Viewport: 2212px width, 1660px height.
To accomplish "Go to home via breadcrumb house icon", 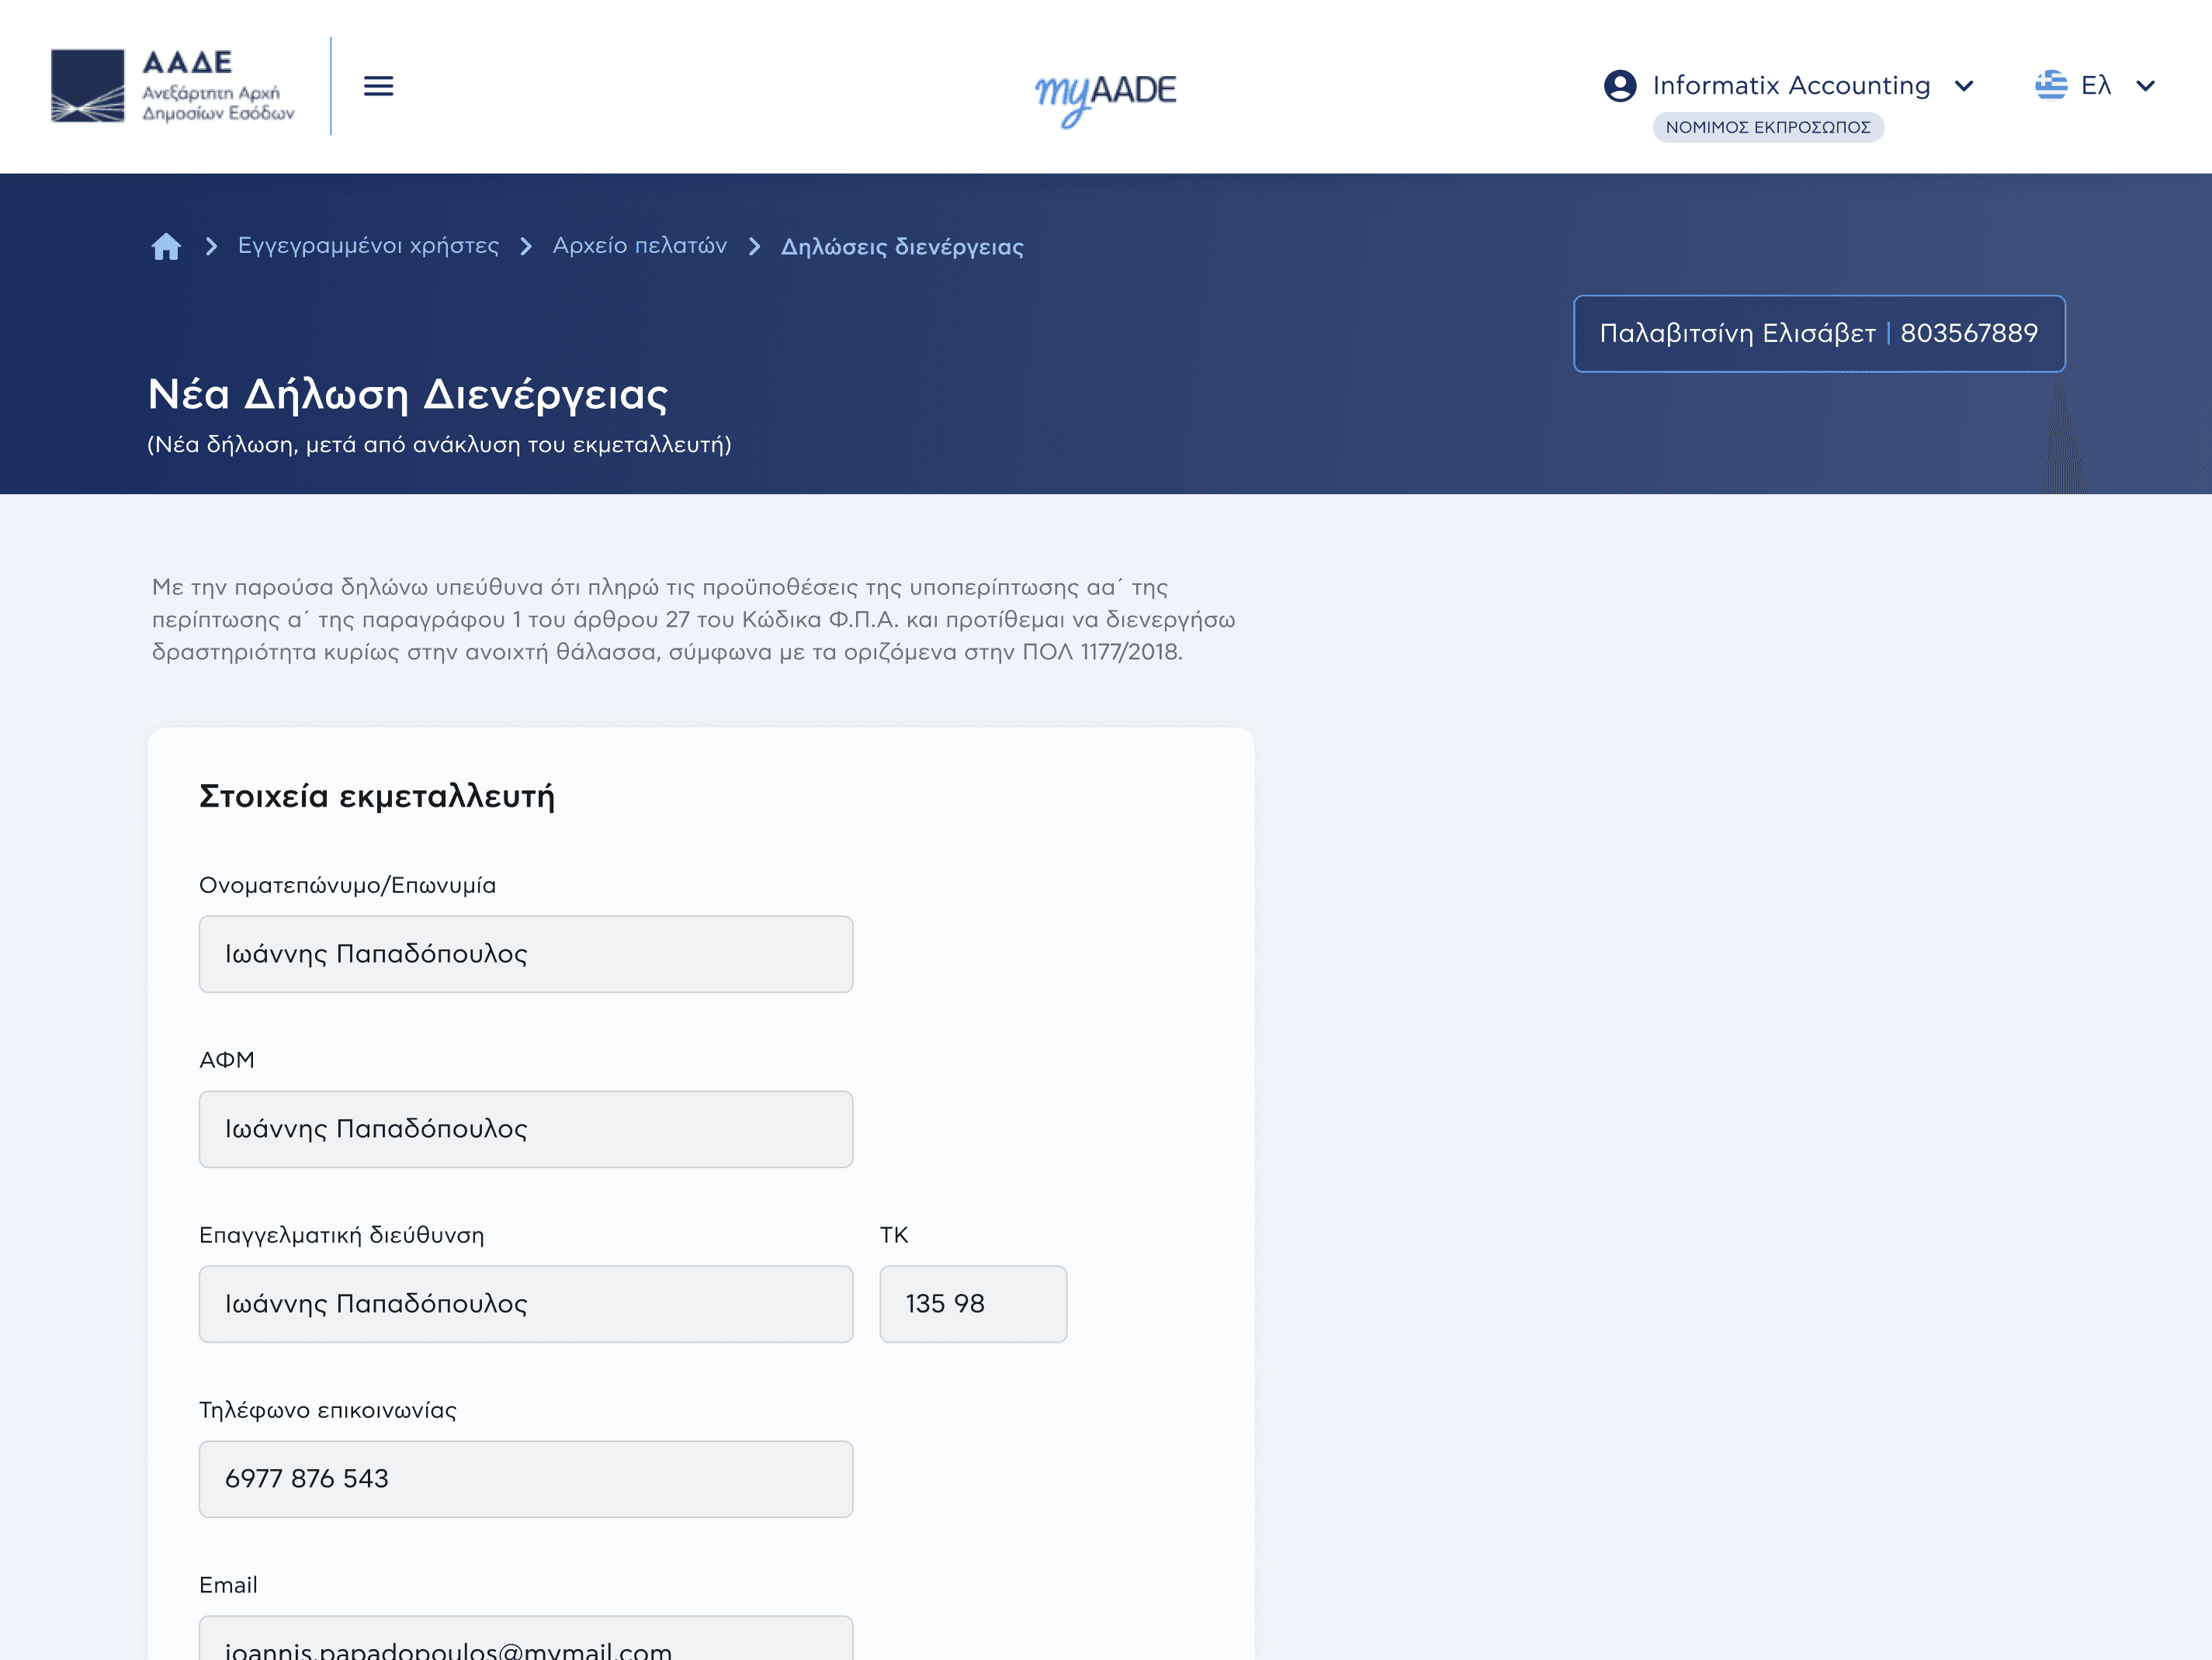I will [166, 246].
